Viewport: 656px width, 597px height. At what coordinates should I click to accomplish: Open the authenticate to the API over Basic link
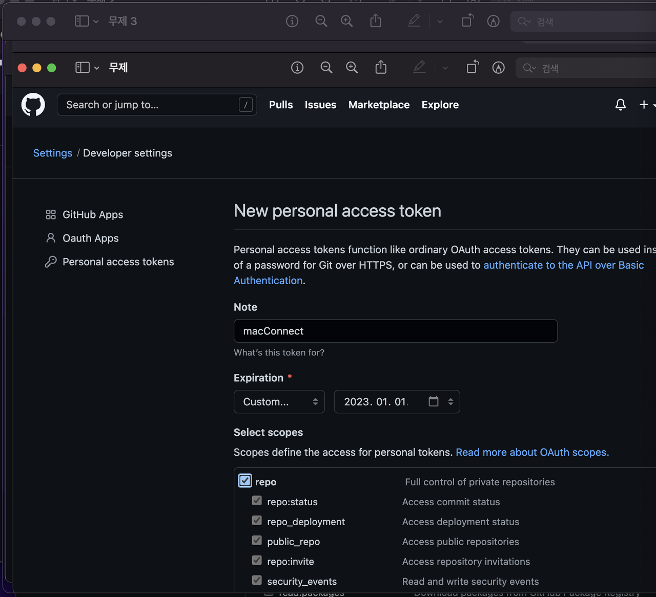(564, 265)
